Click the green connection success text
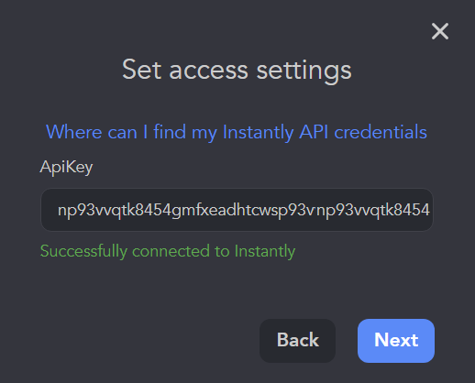Screen dimensions: 475x383 [168, 251]
